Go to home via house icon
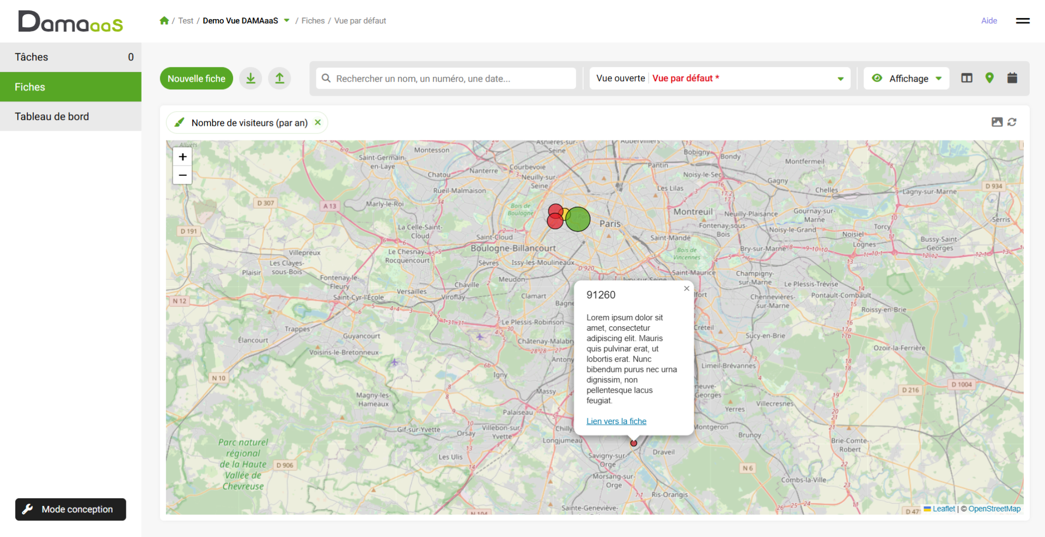 pos(164,21)
